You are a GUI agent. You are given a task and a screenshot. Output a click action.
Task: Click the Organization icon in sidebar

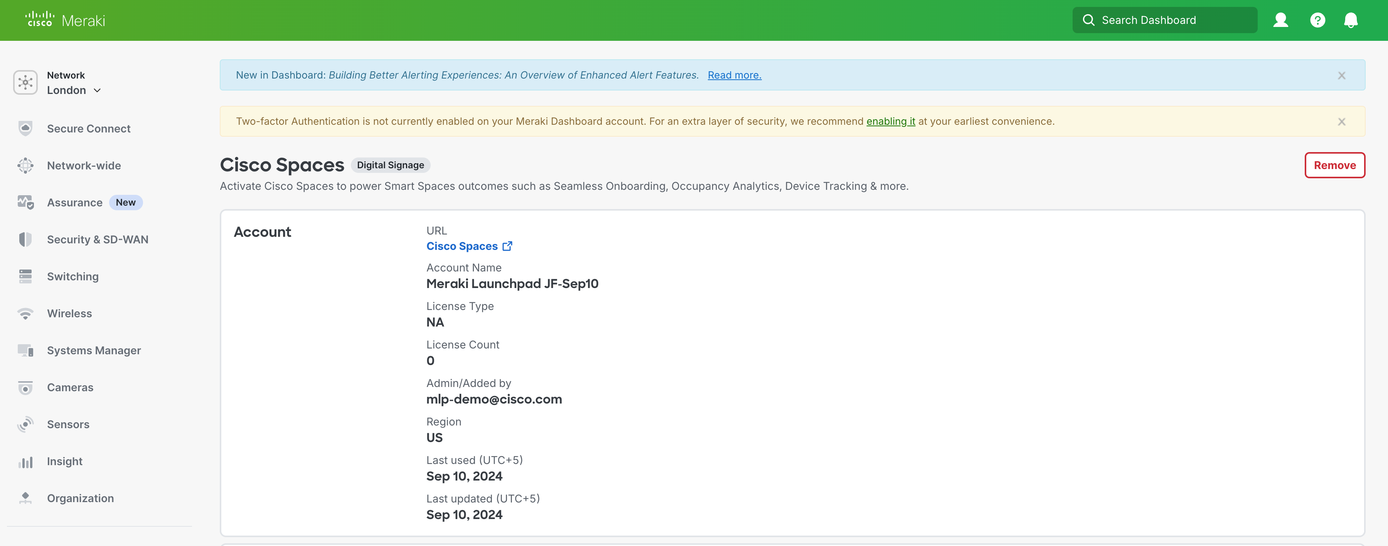point(25,498)
